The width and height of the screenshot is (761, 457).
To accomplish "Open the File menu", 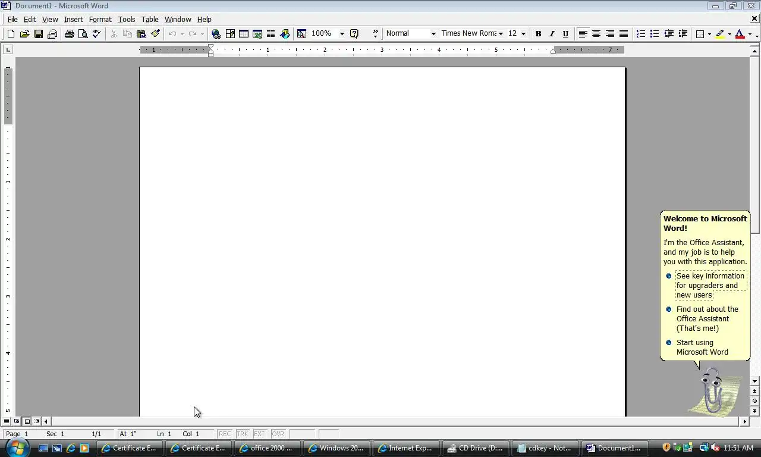I will [x=12, y=20].
